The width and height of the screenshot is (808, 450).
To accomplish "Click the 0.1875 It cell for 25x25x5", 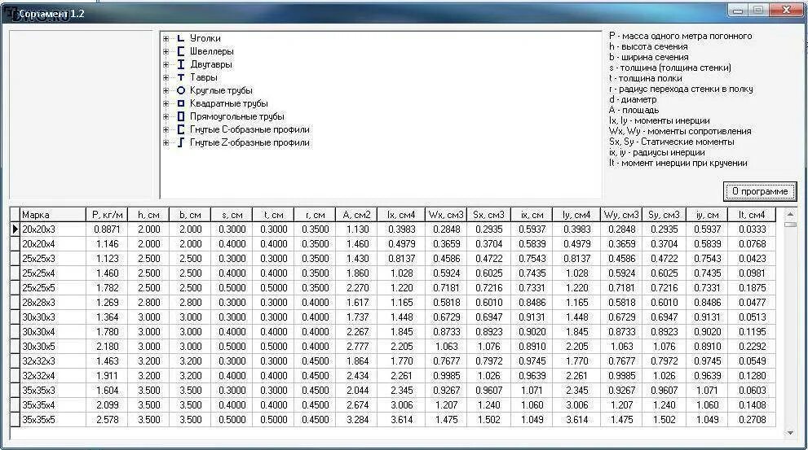I will (751, 288).
